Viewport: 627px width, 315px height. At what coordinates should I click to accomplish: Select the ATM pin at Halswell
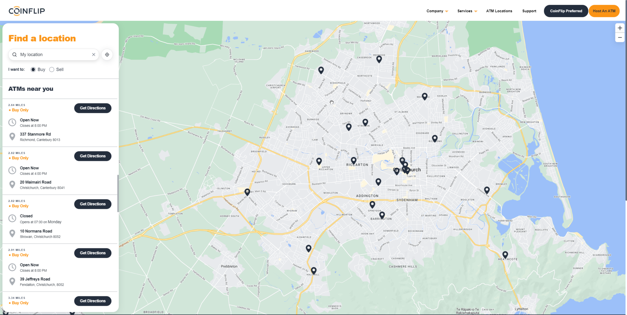point(314,271)
